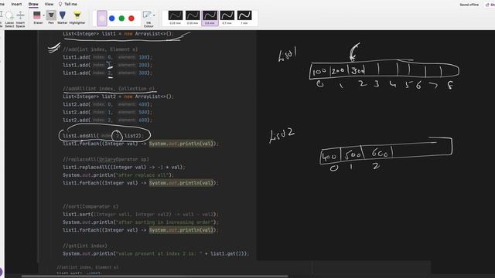The width and height of the screenshot is (495, 278).
Task: Click the list1.replaceAll code line
Action: coord(124,168)
